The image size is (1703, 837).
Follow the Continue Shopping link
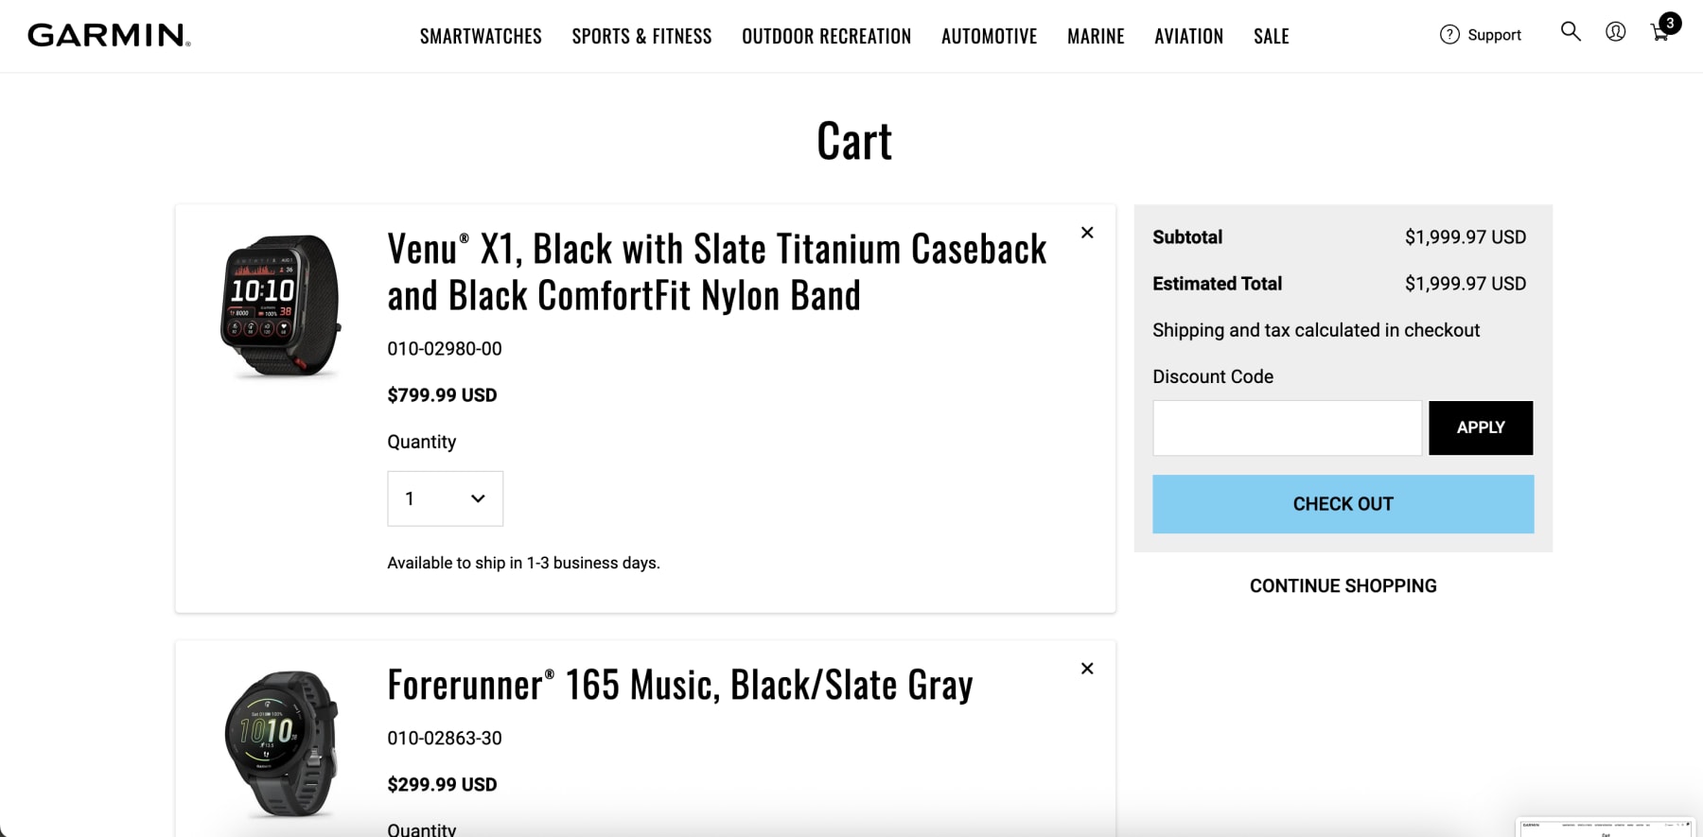1343,586
